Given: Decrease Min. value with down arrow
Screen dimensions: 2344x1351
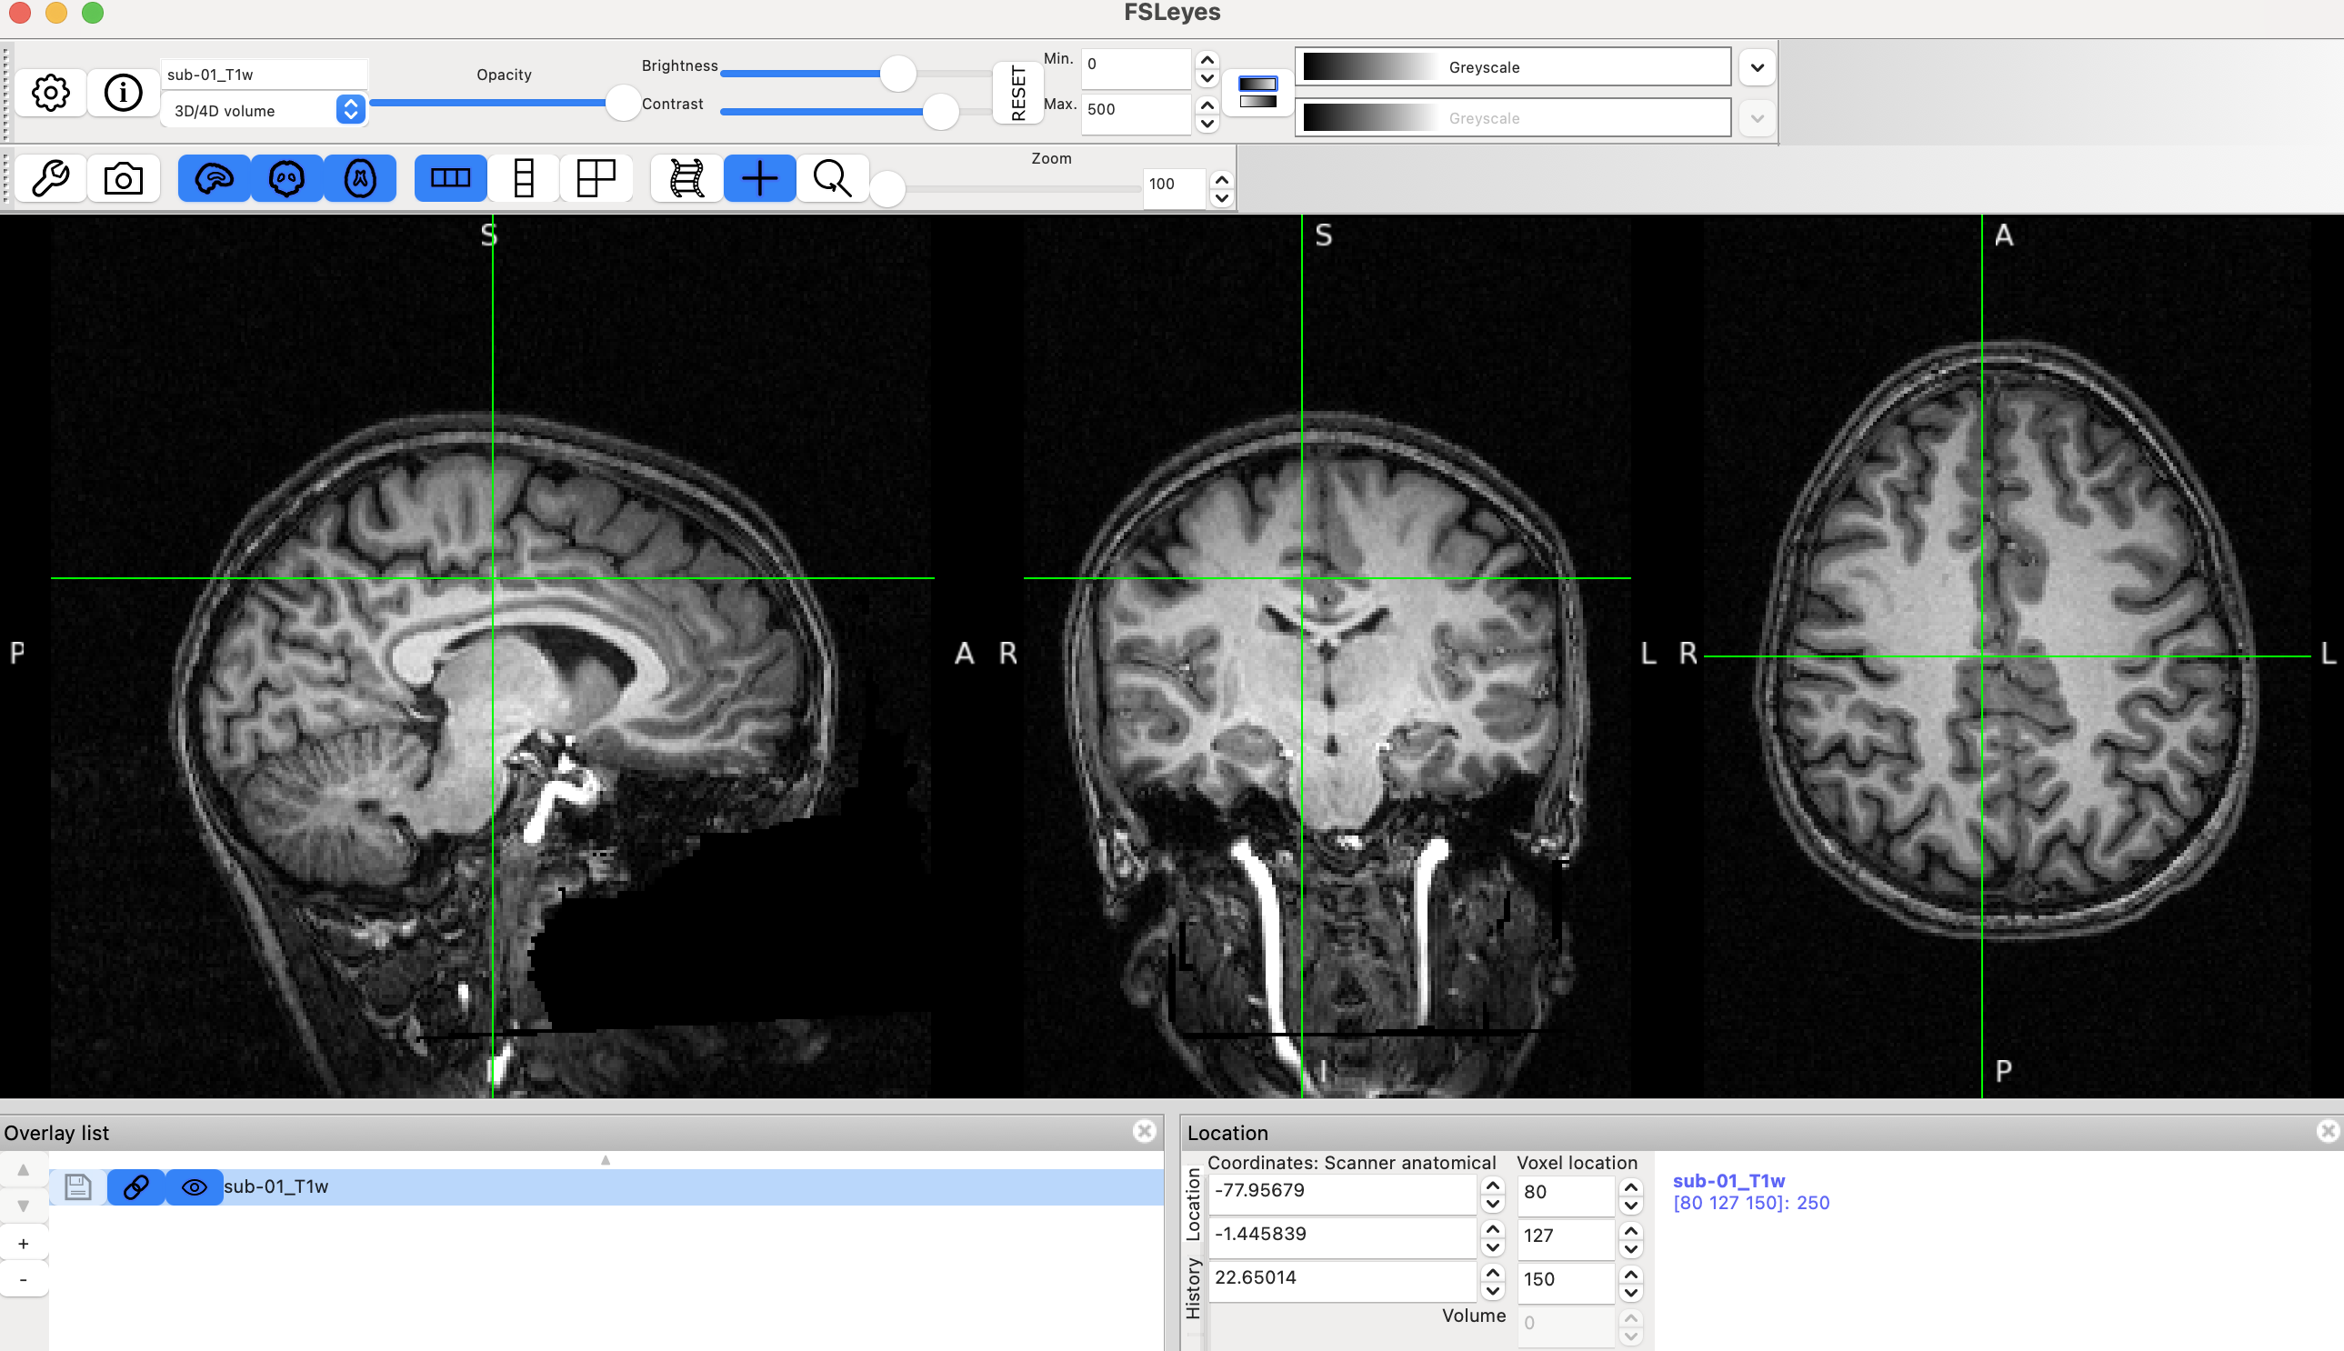Looking at the screenshot, I should pos(1207,78).
